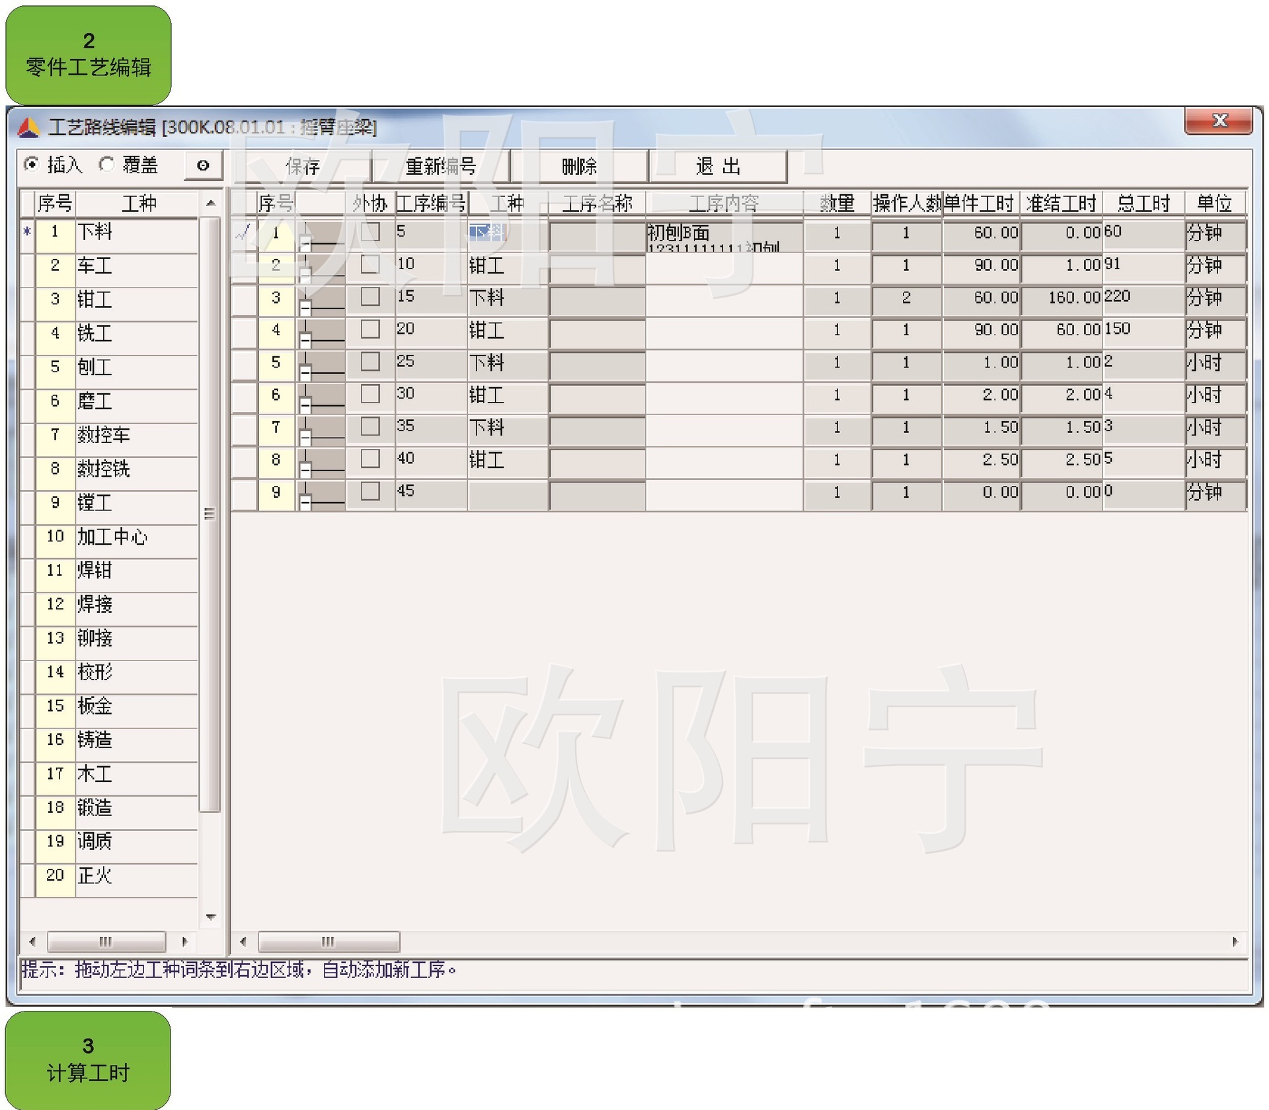This screenshot has height=1110, width=1269.
Task: Collapse the tree node in process row 4
Action: 305,340
